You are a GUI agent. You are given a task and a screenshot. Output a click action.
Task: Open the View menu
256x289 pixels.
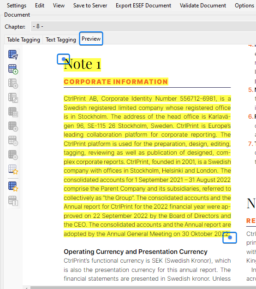tap(59, 6)
